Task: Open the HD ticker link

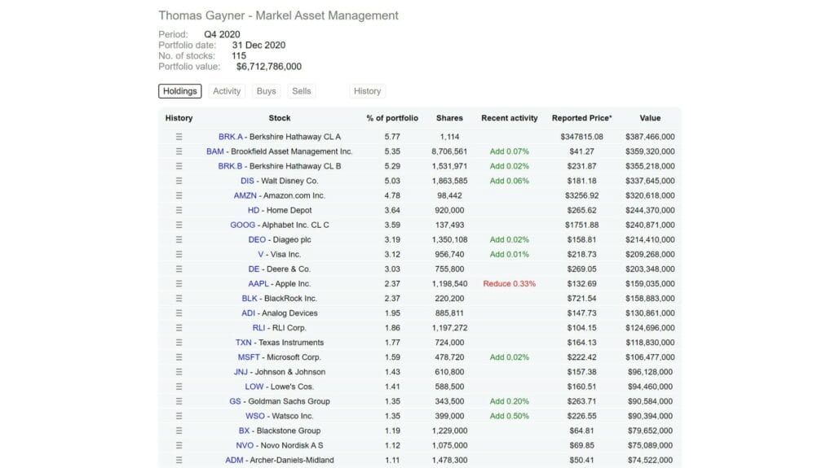Action: [x=254, y=210]
